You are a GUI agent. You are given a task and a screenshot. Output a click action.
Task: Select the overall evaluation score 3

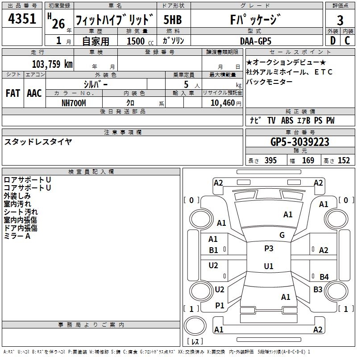click(340, 20)
